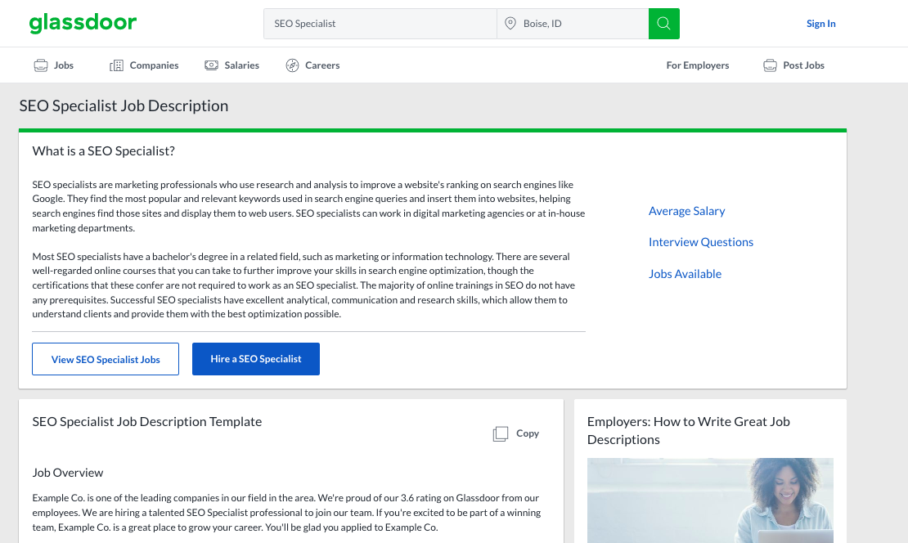Image resolution: width=908 pixels, height=543 pixels.
Task: Open the Jobs Available link
Action: (x=685, y=274)
